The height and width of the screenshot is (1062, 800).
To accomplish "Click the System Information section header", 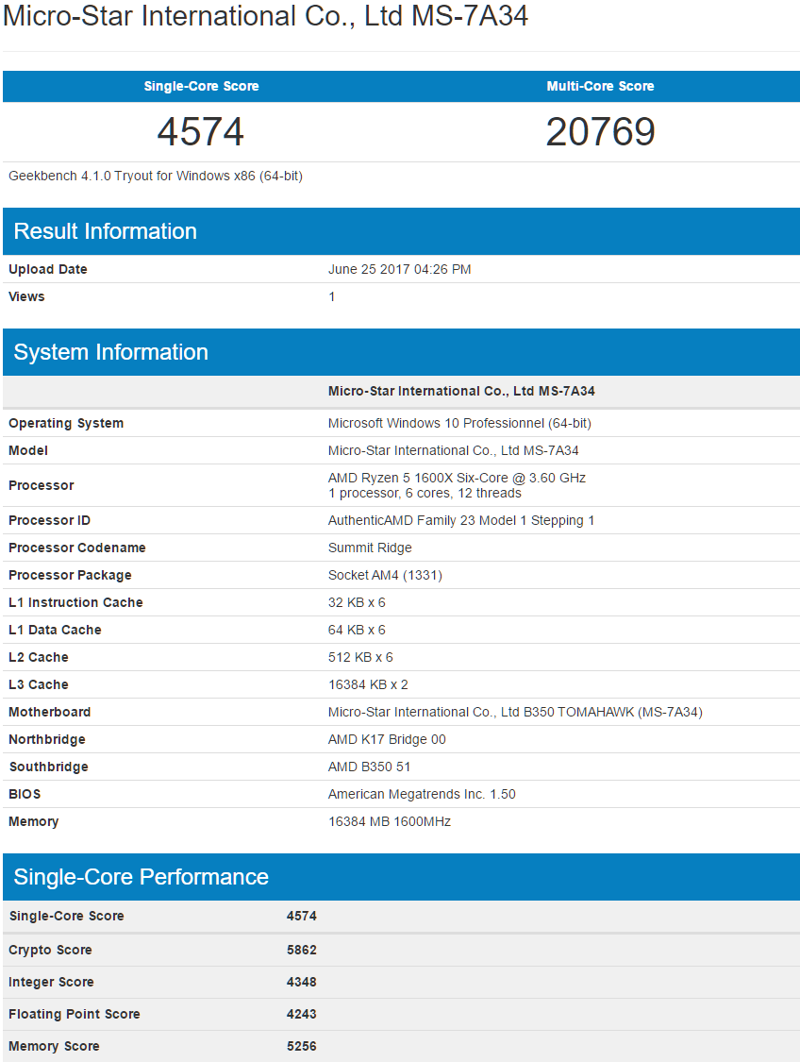I will tap(111, 352).
